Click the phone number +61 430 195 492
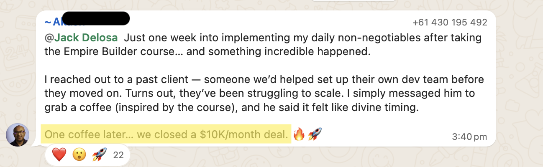 [450, 22]
